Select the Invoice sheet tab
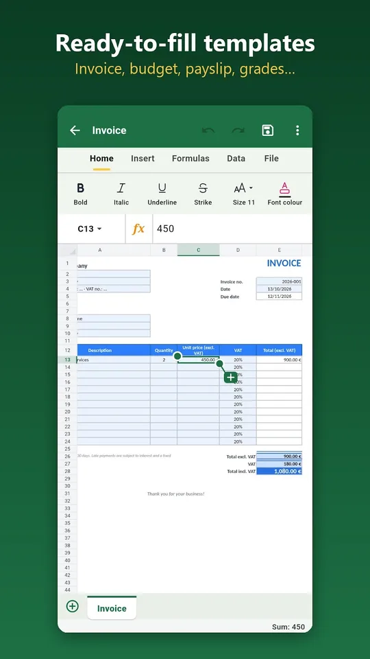Viewport: 370px width, 659px height. click(112, 608)
